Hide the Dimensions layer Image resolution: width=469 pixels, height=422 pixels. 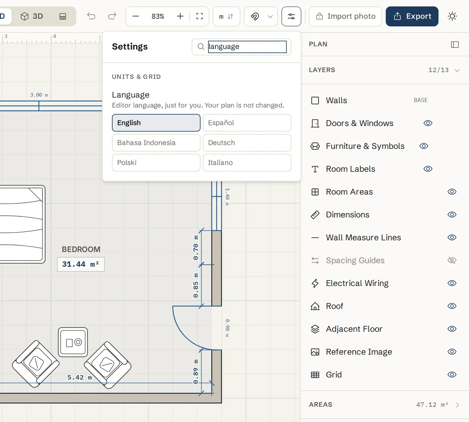pyautogui.click(x=452, y=215)
